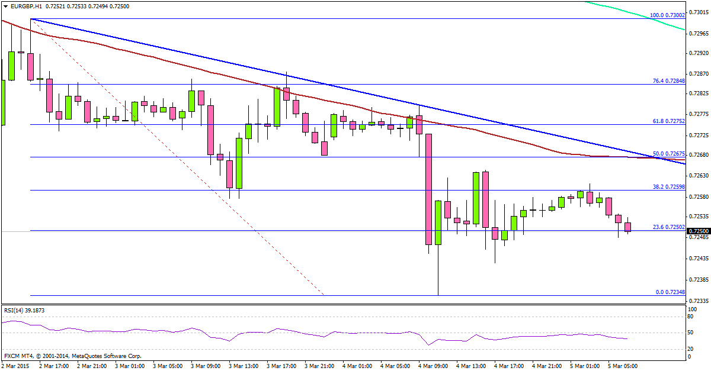Click the 5 Mar 05:00 time label
This screenshot has height=371, width=711.
(x=622, y=366)
